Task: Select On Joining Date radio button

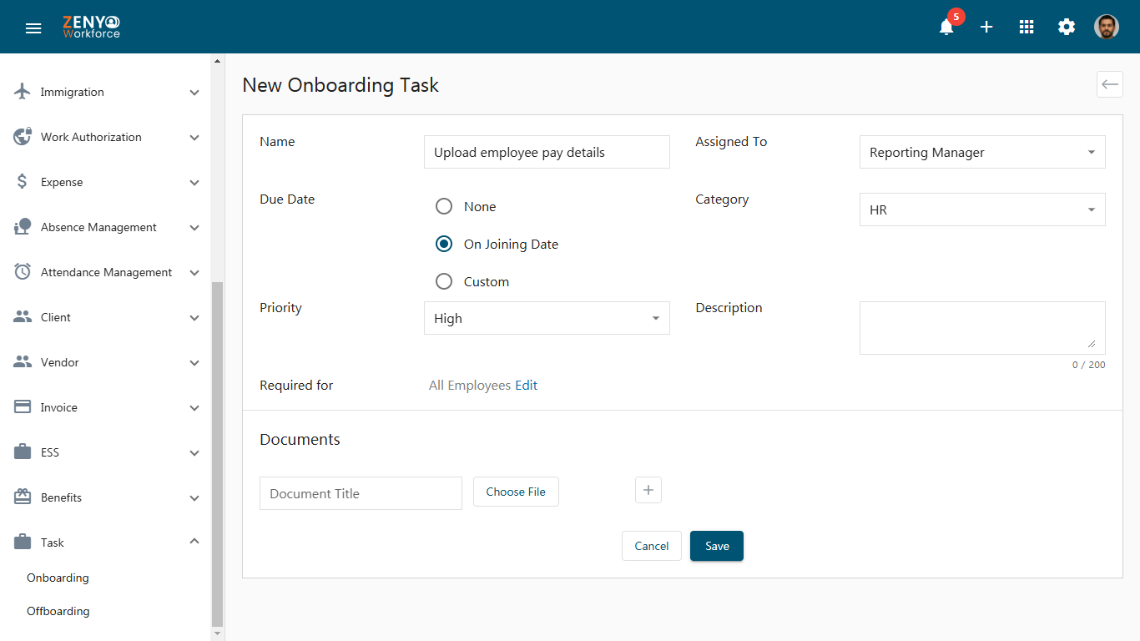Action: (x=444, y=244)
